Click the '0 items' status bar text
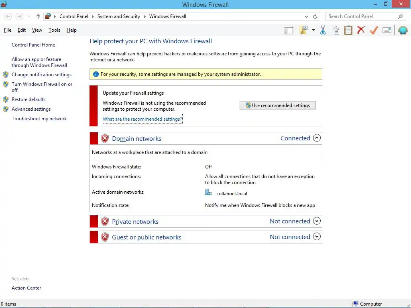Image resolution: width=411 pixels, height=308 pixels. pos(8,304)
